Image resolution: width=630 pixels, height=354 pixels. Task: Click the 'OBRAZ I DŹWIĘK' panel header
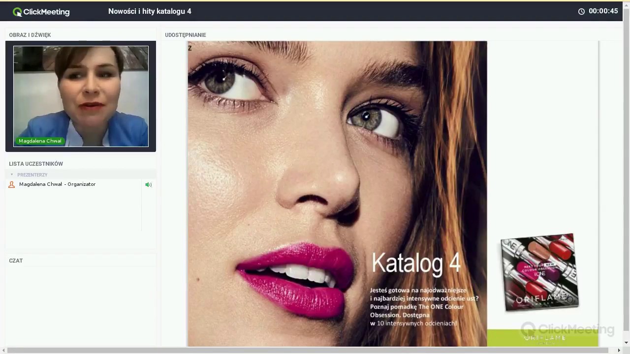coord(30,35)
